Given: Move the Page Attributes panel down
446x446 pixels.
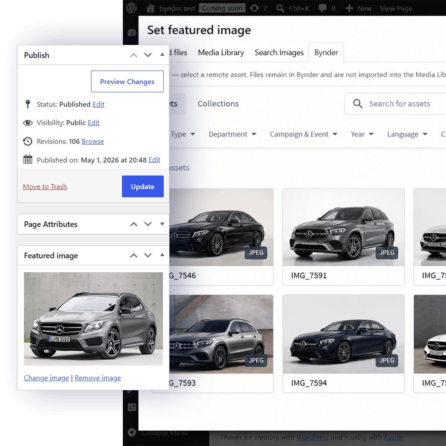Looking at the screenshot, I should tap(148, 224).
